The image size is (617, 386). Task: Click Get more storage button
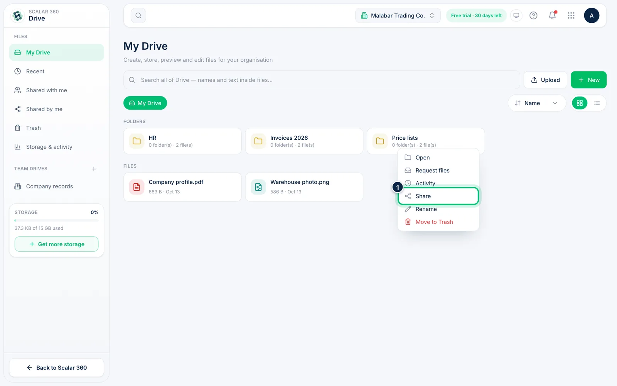pos(56,244)
